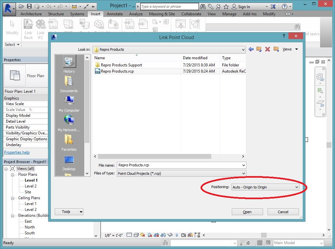Screen dimensions: 335x249
Task: Open the Revit application menu button
Action: point(9,9)
